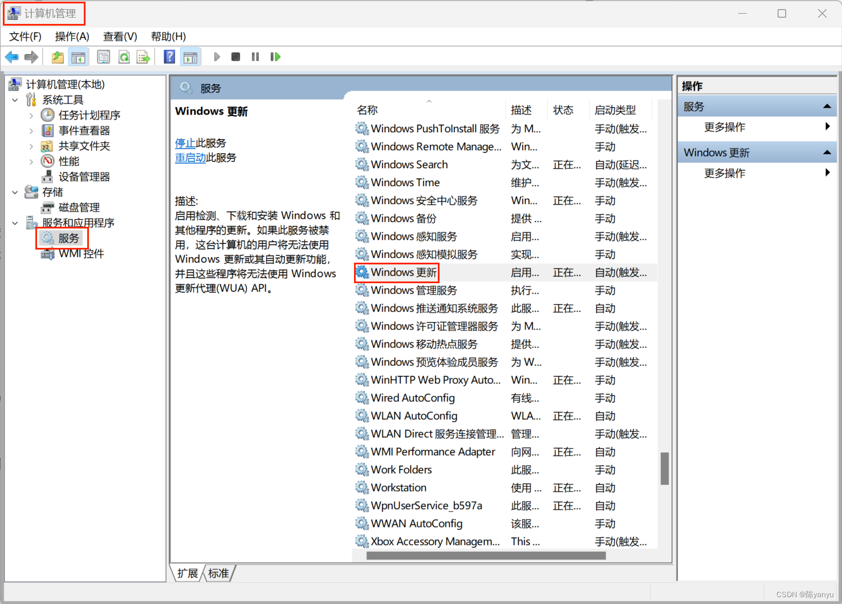Open Properties via the toolbar icon
Screen dimensions: 842x604
[x=104, y=57]
